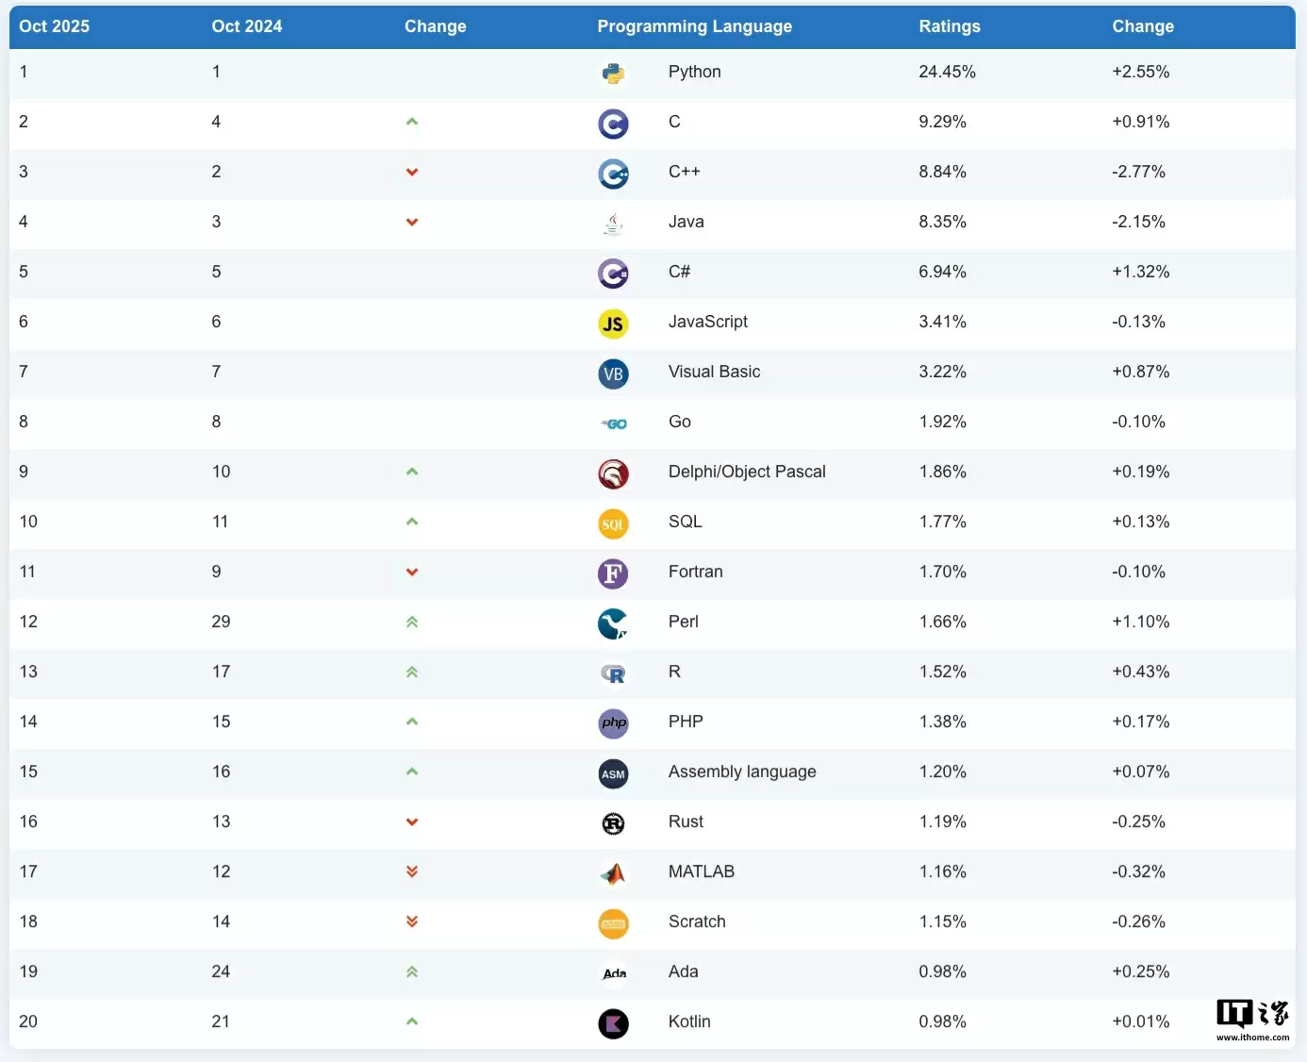The height and width of the screenshot is (1062, 1307).
Task: Click the Delphi/Object Pascal language name
Action: (x=746, y=472)
